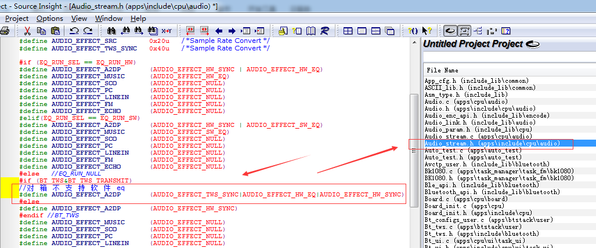Screen dimensions: 596x248
Task: Select Bt_ui.c in the file list
Action: coord(475,240)
